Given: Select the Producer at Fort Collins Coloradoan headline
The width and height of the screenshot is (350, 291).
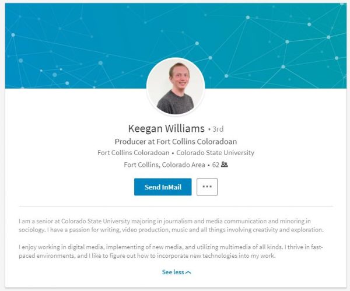Looking at the screenshot, I should tap(175, 142).
